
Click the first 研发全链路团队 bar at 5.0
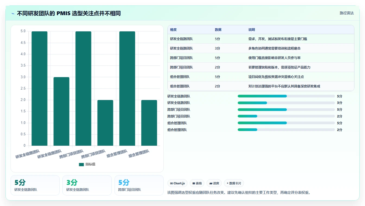(39, 89)
